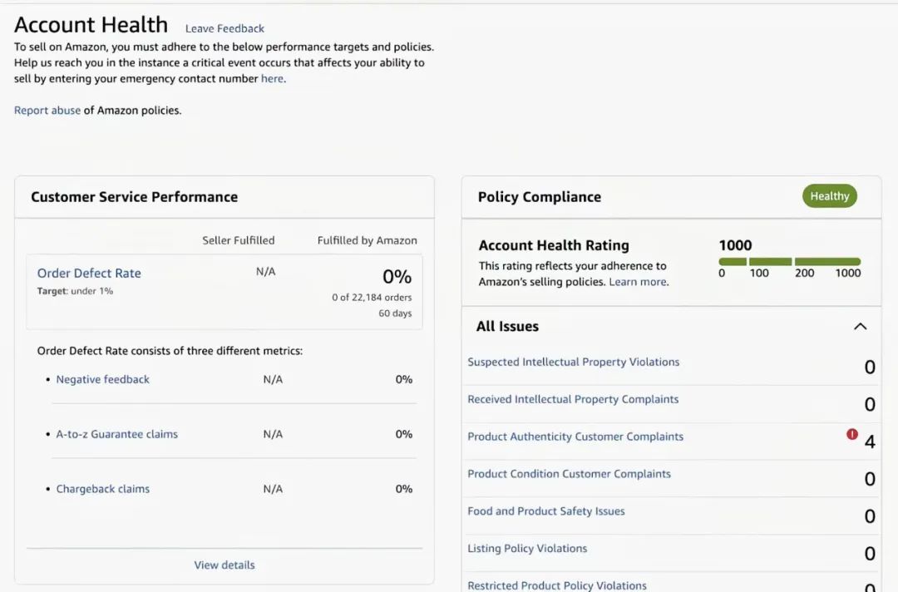Click the '60 days' period text
The image size is (898, 592).
[395, 313]
